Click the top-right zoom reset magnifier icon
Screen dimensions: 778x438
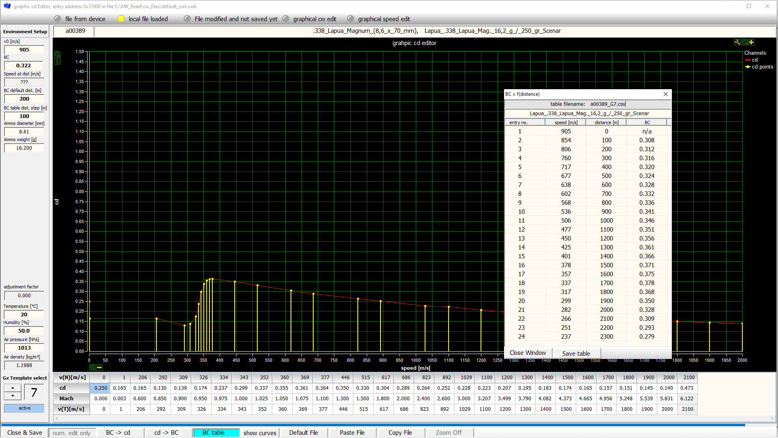(744, 42)
